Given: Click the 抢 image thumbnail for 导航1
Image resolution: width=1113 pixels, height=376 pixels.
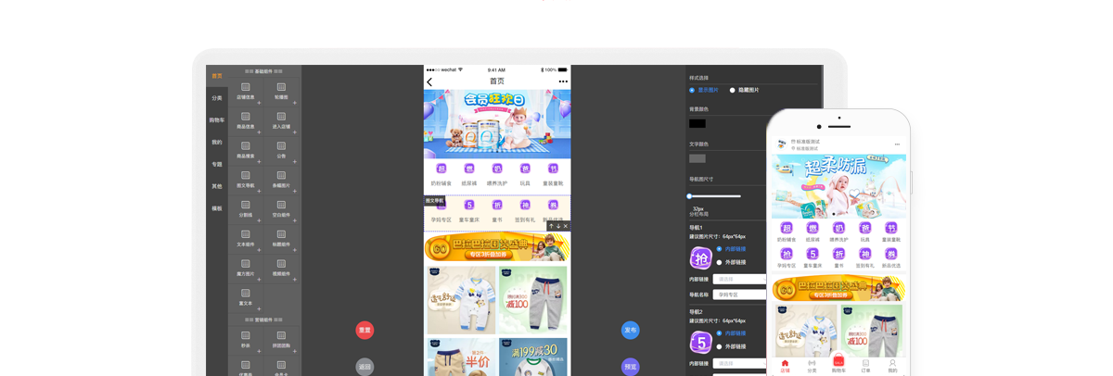Looking at the screenshot, I should tap(700, 258).
